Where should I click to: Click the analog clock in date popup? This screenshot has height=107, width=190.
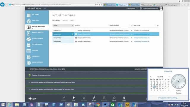[178, 81]
